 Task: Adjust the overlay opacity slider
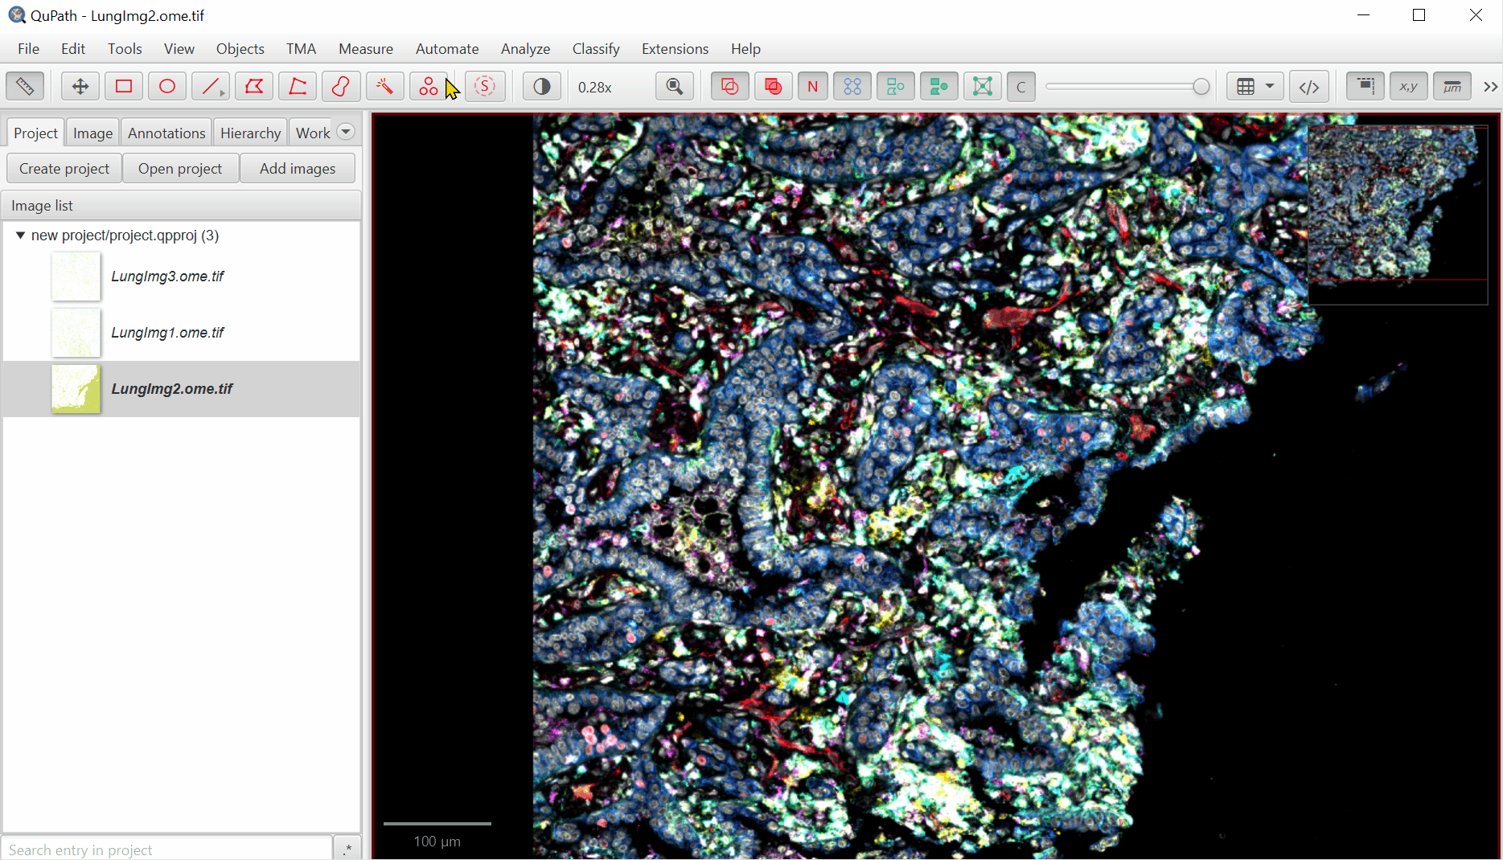(1126, 86)
